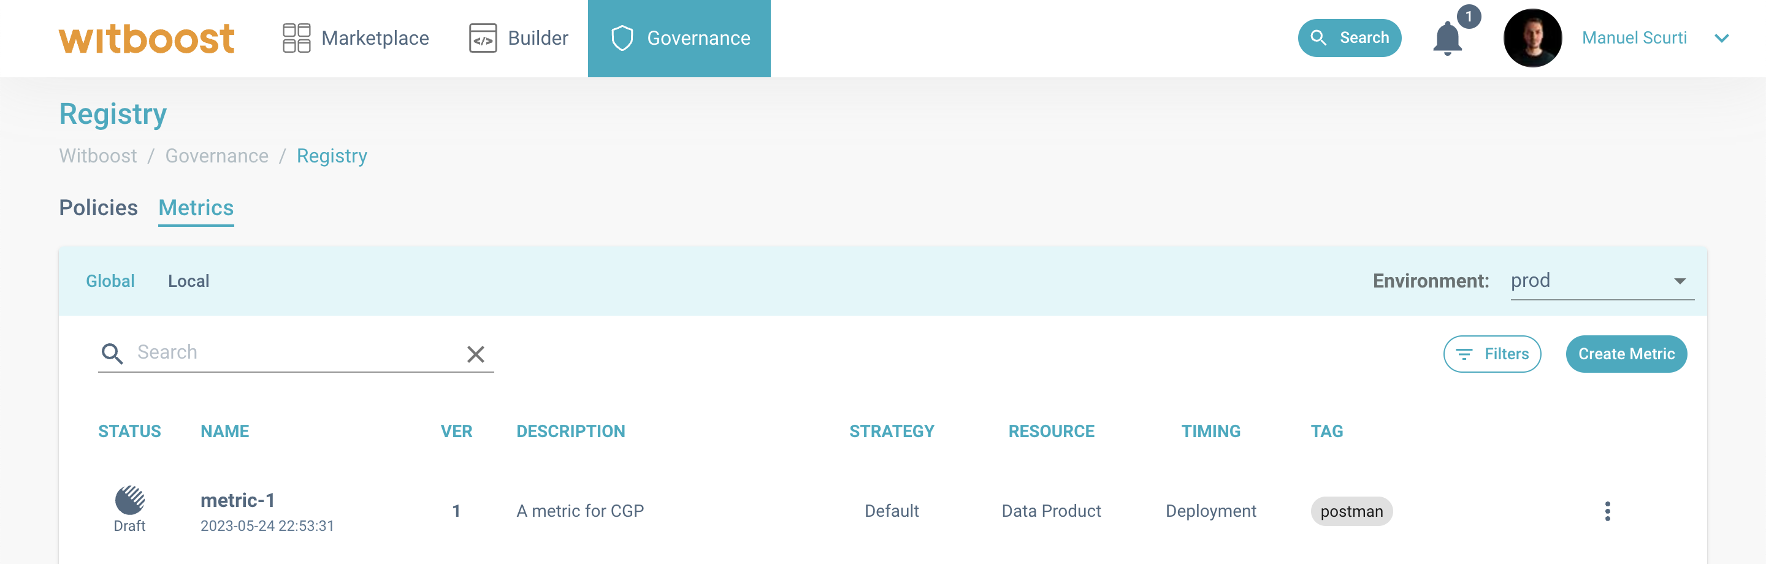1766x564 pixels.
Task: Click the Governance breadcrumb link
Action: coord(216,156)
